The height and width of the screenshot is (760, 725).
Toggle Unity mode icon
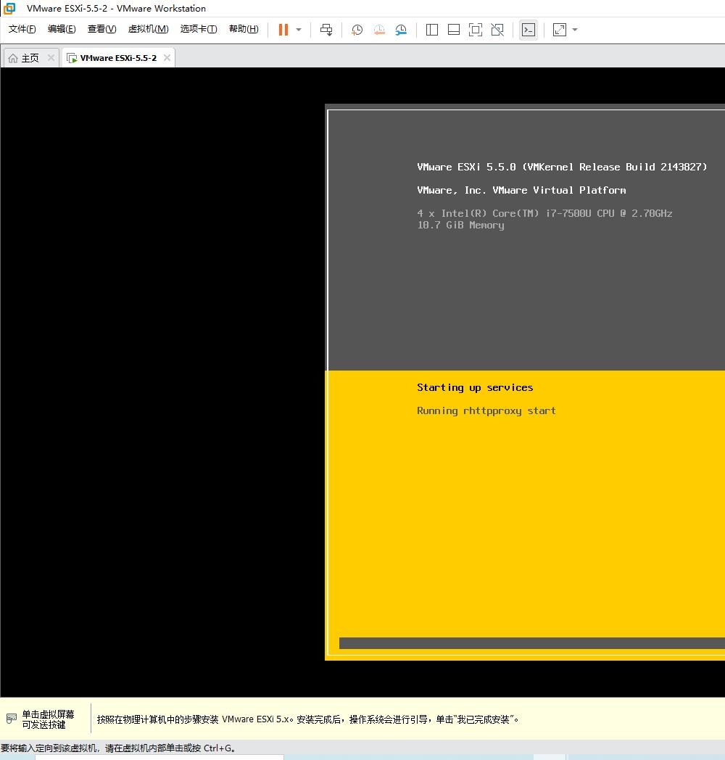click(497, 30)
